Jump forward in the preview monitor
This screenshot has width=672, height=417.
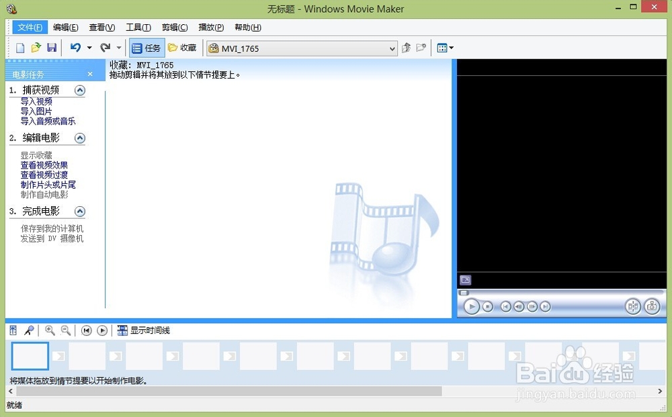[x=545, y=307]
